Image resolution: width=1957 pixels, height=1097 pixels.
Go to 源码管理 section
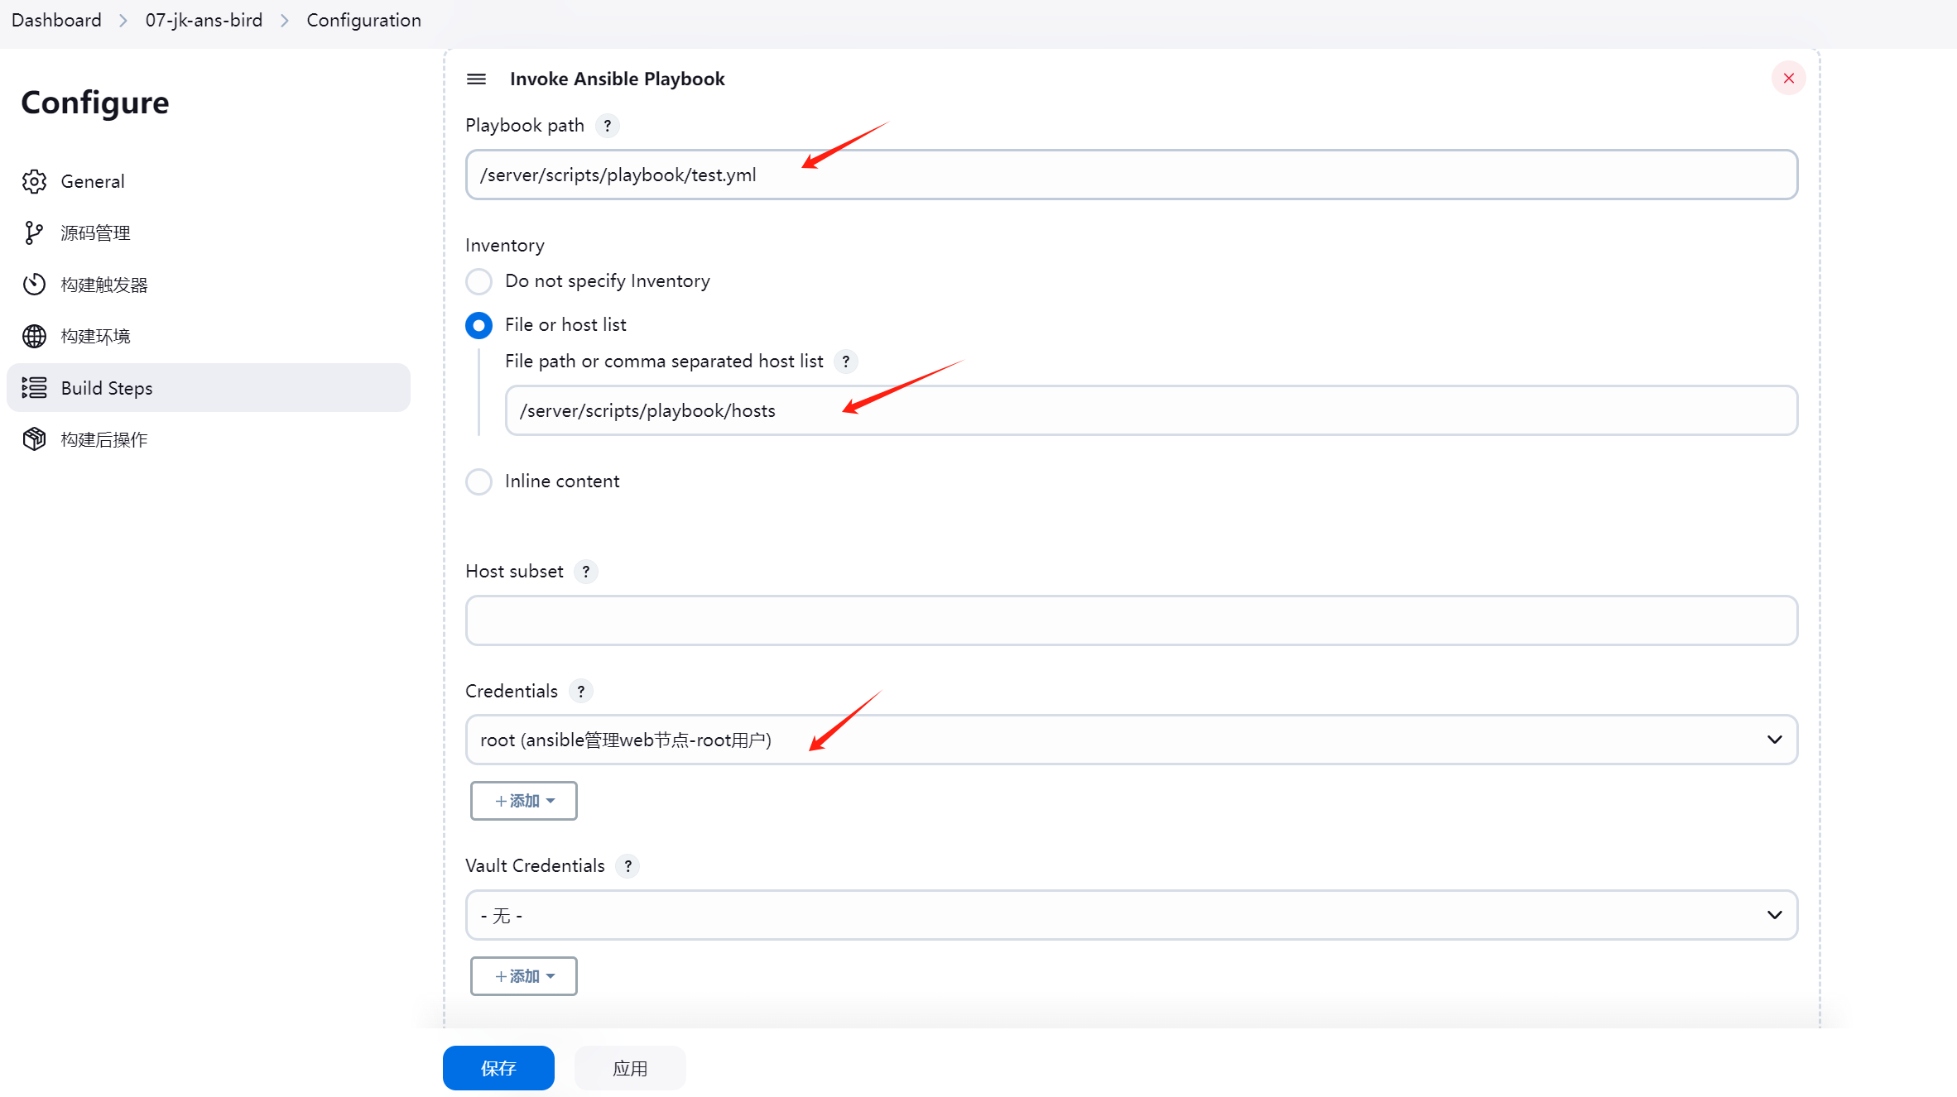coord(208,233)
